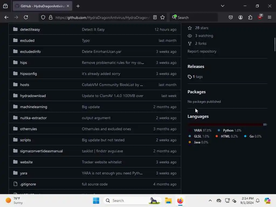This screenshot has height=207, width=276.
Task: Reload the page with the refresh icon
Action: tap(26, 17)
